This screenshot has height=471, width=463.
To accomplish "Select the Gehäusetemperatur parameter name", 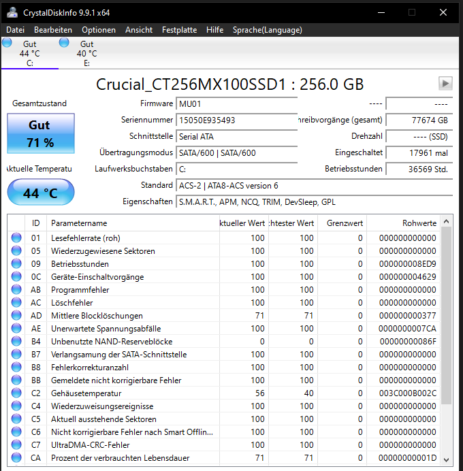I will coord(86,393).
